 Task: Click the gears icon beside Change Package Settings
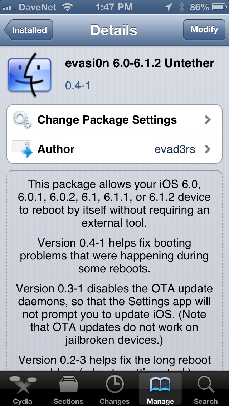pos(22,119)
